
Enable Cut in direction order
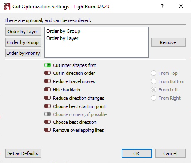47,73
